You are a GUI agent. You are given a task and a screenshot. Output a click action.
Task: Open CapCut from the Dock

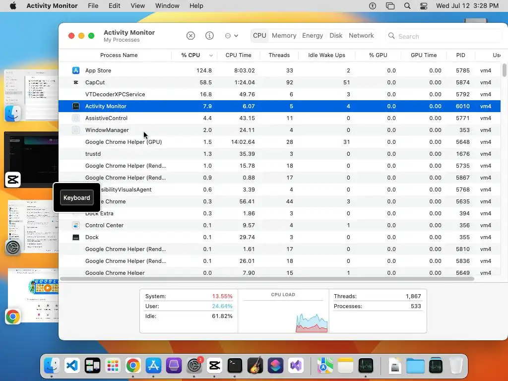coord(214,366)
